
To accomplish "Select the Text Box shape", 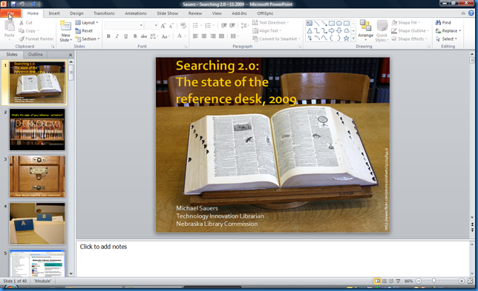I will (x=310, y=24).
